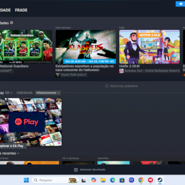The image size is (185, 185).
Task: Launch Copilot from the taskbar
Action: pyautogui.click(x=93, y=180)
